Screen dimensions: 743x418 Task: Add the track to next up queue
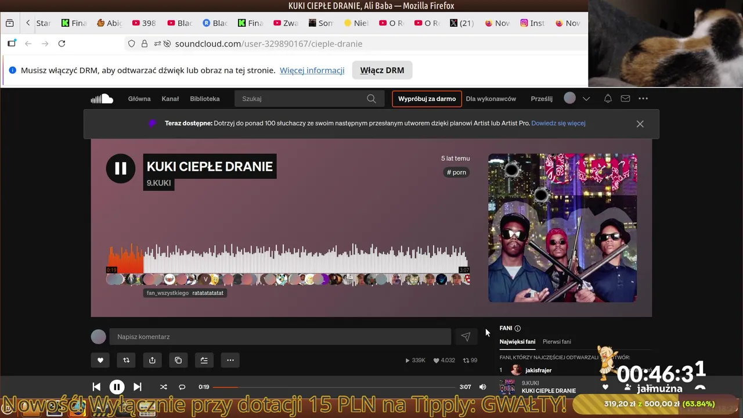click(x=204, y=360)
